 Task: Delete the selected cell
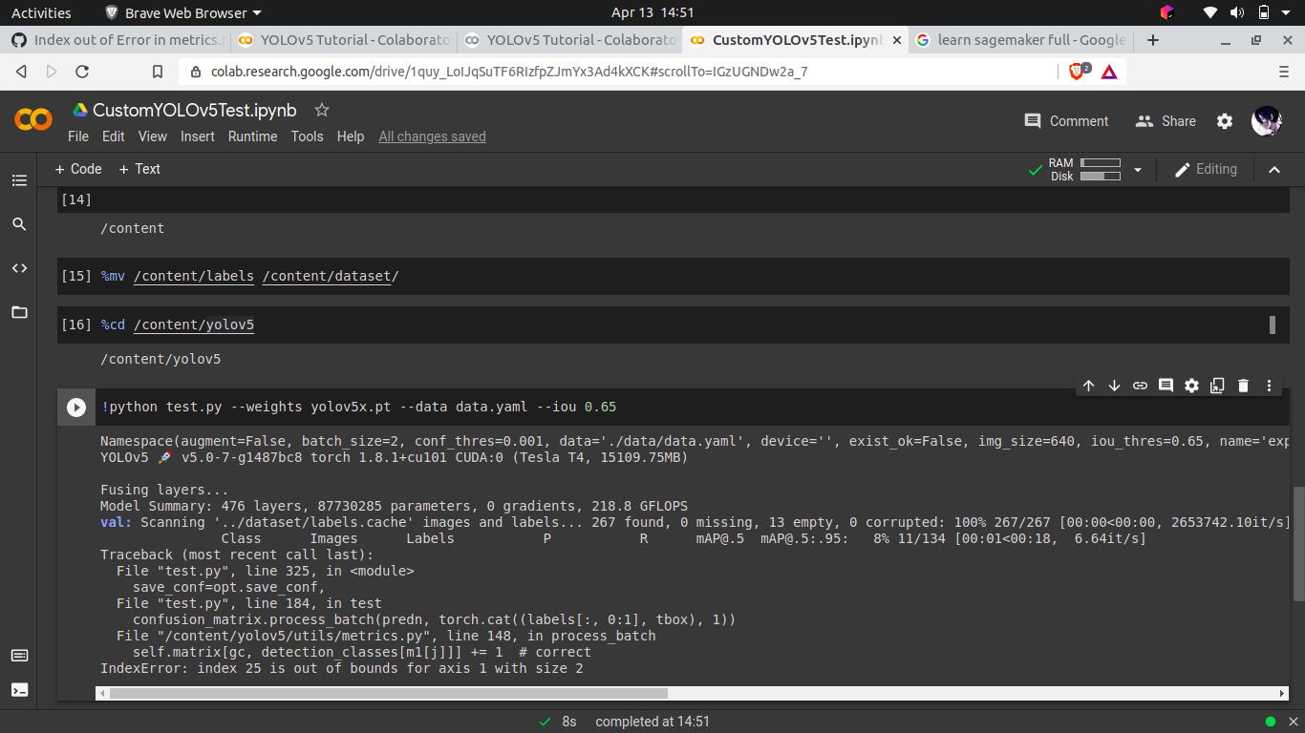pos(1243,386)
